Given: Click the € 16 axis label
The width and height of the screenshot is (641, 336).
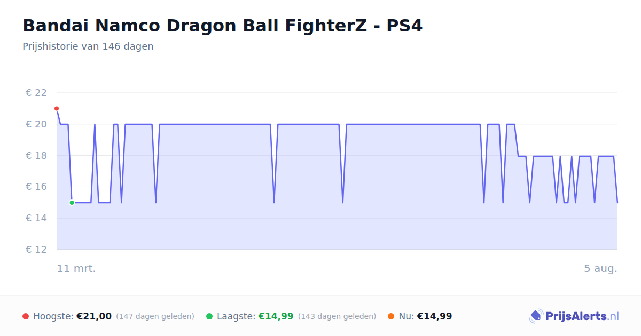Looking at the screenshot, I should click(36, 187).
